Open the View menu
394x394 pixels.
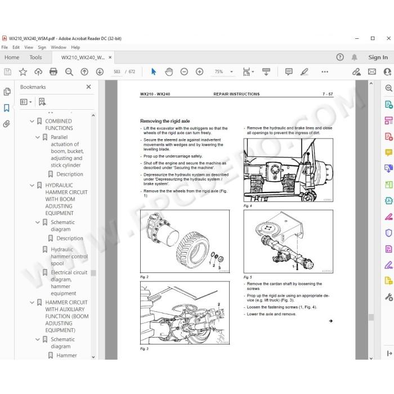(x=29, y=47)
